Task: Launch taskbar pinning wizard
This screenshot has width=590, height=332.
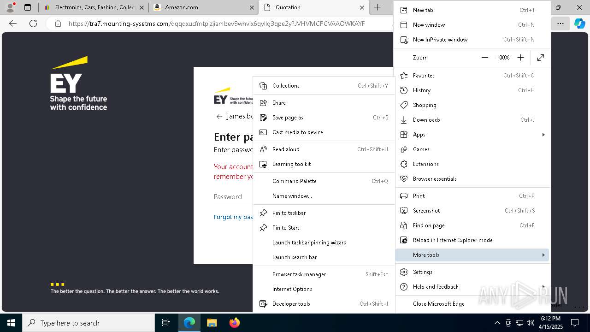Action: tap(324, 242)
